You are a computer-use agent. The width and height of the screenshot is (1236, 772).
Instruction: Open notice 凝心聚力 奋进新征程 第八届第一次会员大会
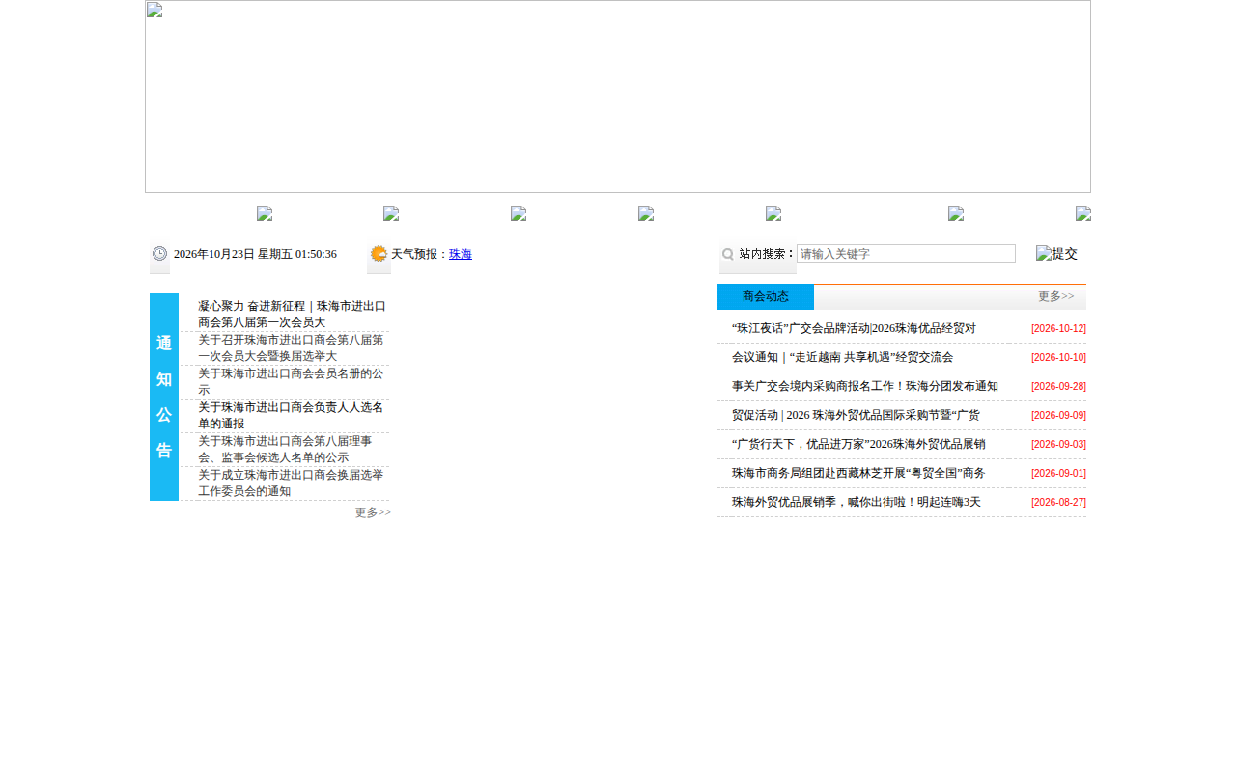(293, 314)
